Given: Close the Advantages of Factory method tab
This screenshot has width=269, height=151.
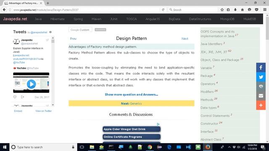Looking at the screenshot, I should pyautogui.click(x=41, y=3).
